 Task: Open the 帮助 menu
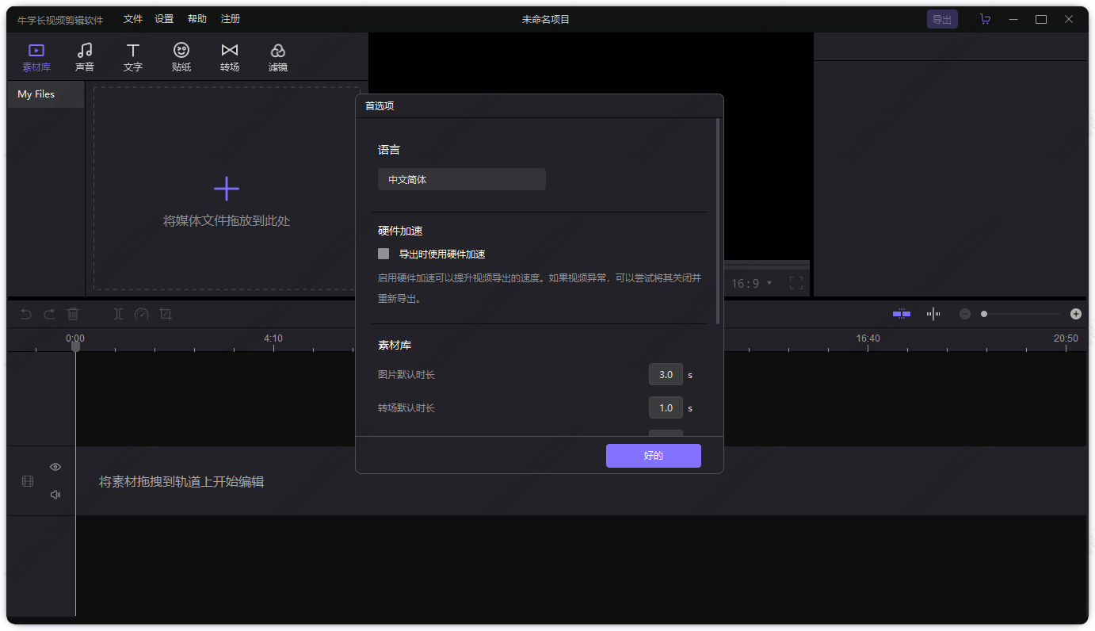point(197,19)
